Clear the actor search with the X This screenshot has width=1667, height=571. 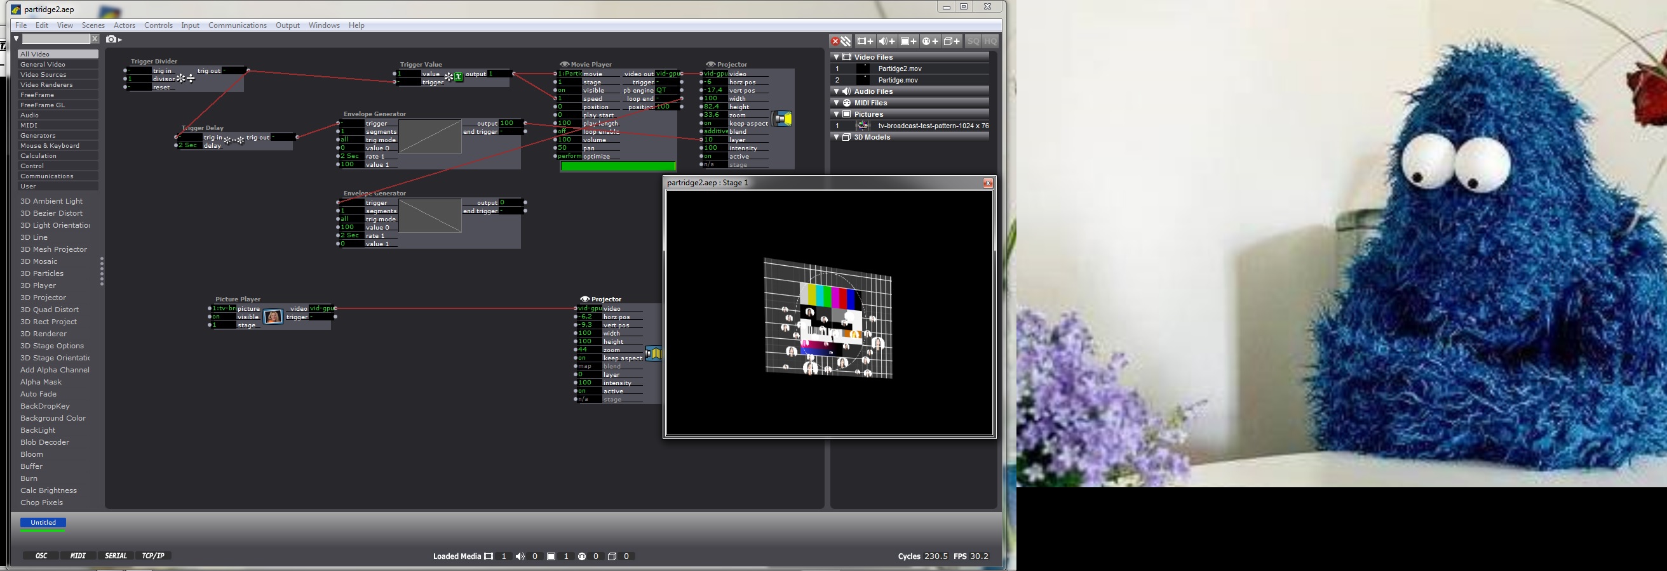pyautogui.click(x=95, y=39)
